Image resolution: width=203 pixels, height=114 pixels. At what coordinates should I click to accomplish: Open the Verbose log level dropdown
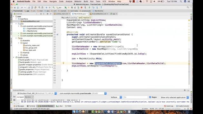click(116, 97)
